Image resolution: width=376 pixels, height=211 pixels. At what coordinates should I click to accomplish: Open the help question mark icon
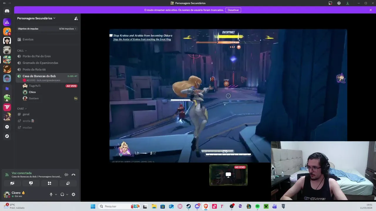coord(339,3)
